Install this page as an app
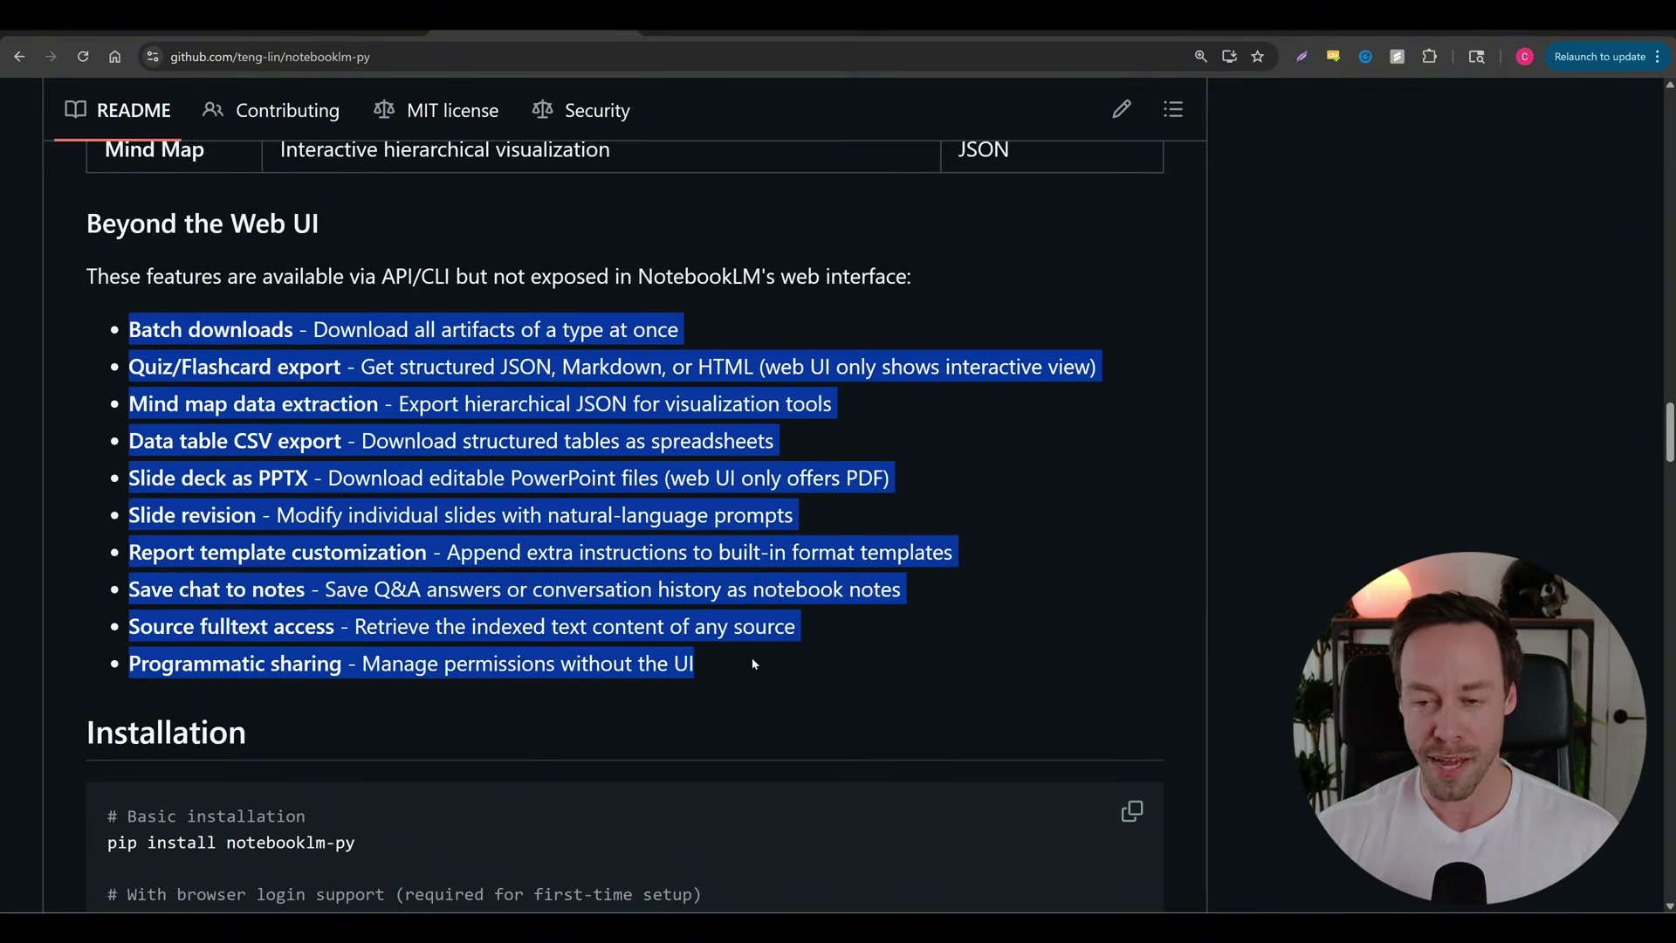Screen dimensions: 1676x943 pos(1229,57)
